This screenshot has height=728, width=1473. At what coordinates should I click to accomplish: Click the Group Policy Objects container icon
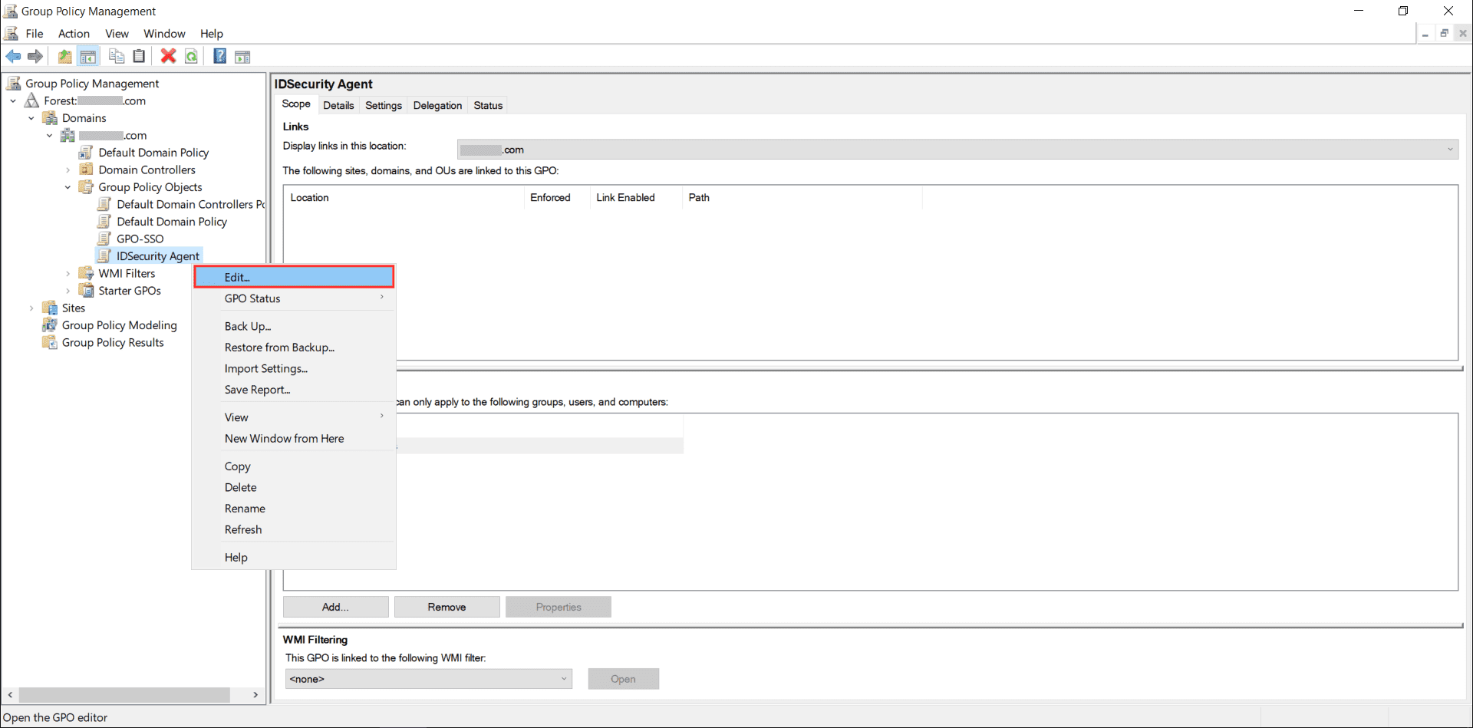tap(87, 187)
